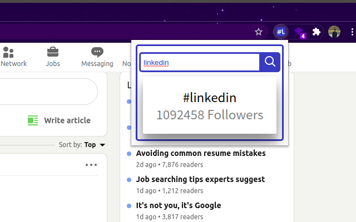Open the Chrome profile avatar
This screenshot has height=222, width=356.
[334, 32]
